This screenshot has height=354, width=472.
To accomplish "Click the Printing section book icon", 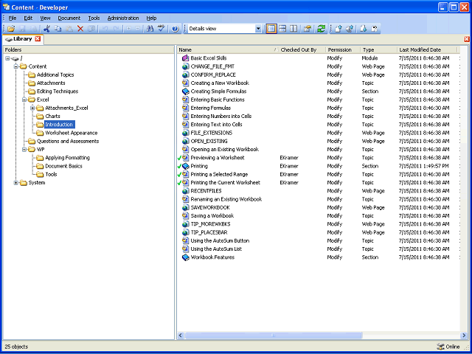I will tap(186, 166).
